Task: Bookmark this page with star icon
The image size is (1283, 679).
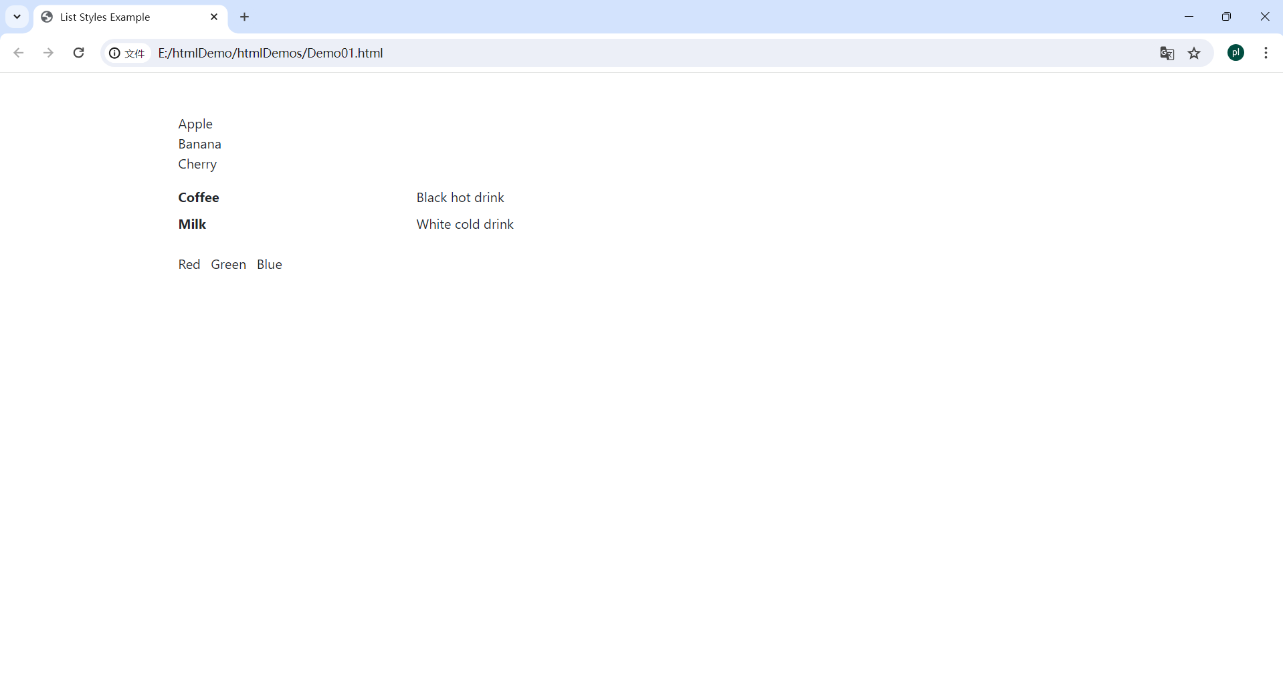Action: [1195, 53]
